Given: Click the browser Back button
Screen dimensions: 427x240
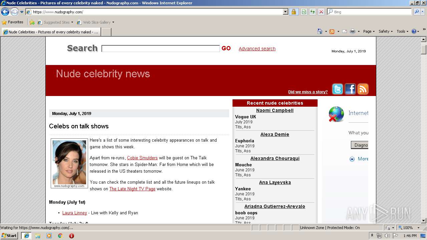Looking at the screenshot, I should coord(5,12).
